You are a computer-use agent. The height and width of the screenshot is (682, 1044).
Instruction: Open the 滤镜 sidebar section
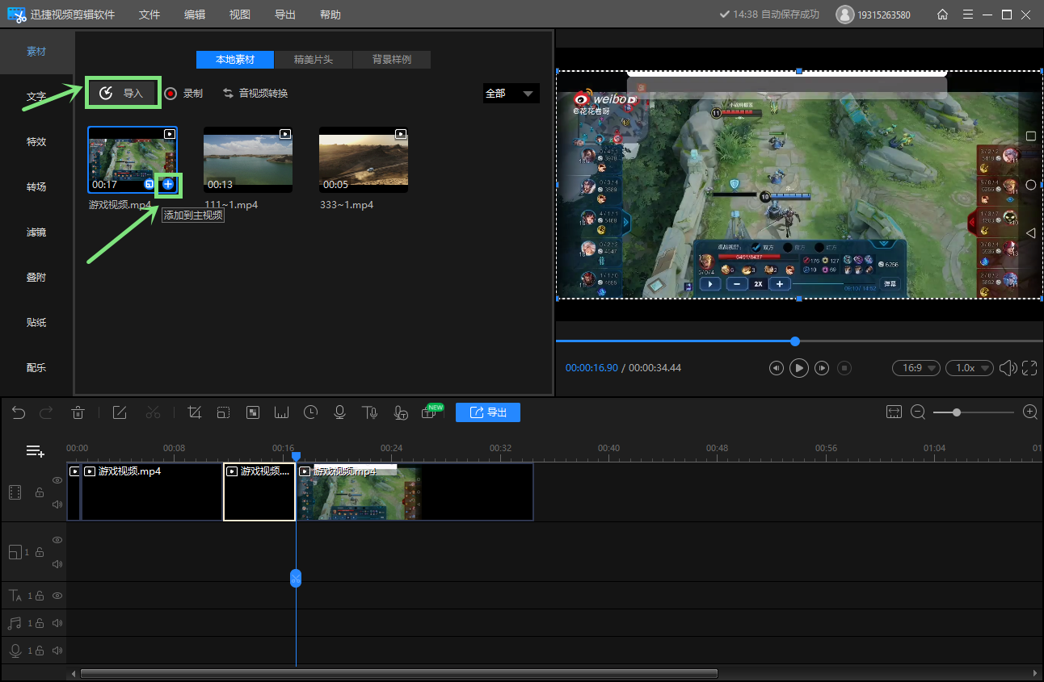[x=36, y=232]
